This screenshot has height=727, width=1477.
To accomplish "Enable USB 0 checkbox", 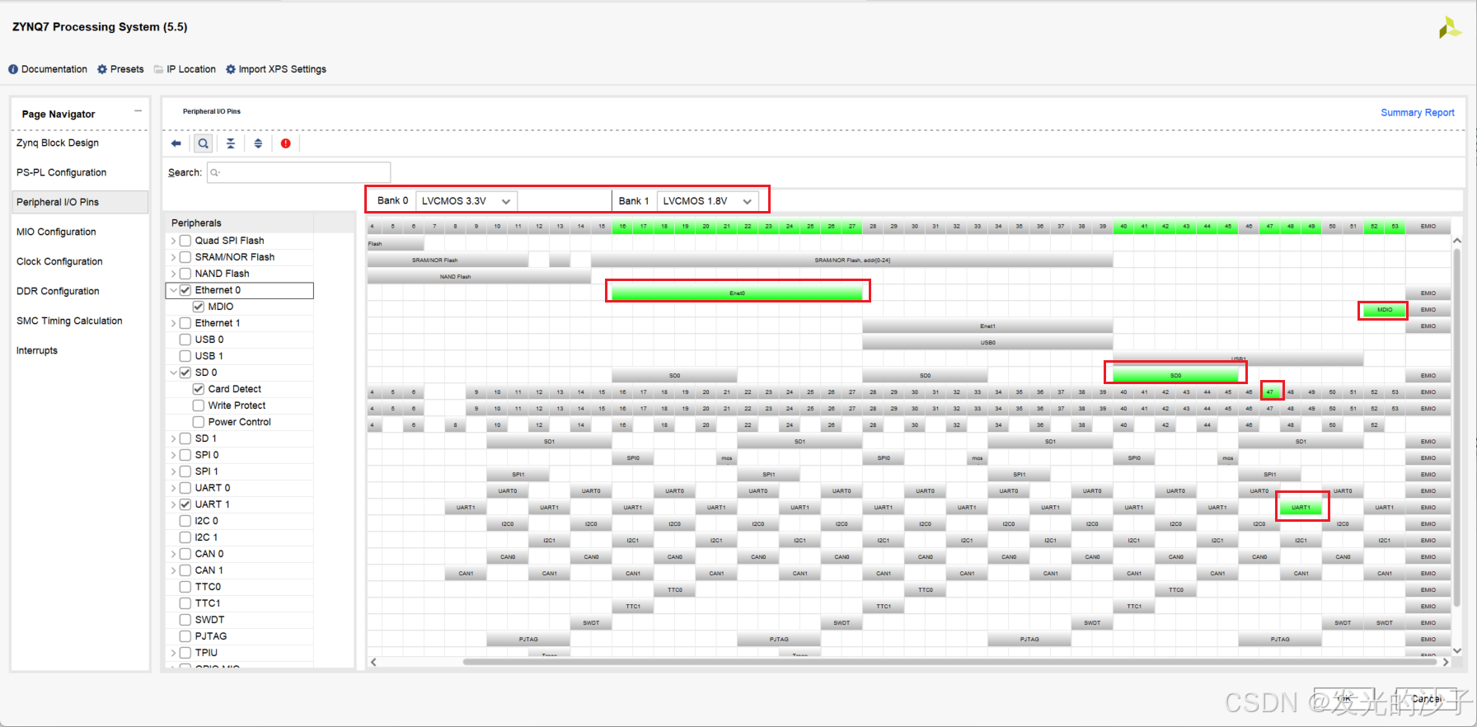I will [185, 340].
